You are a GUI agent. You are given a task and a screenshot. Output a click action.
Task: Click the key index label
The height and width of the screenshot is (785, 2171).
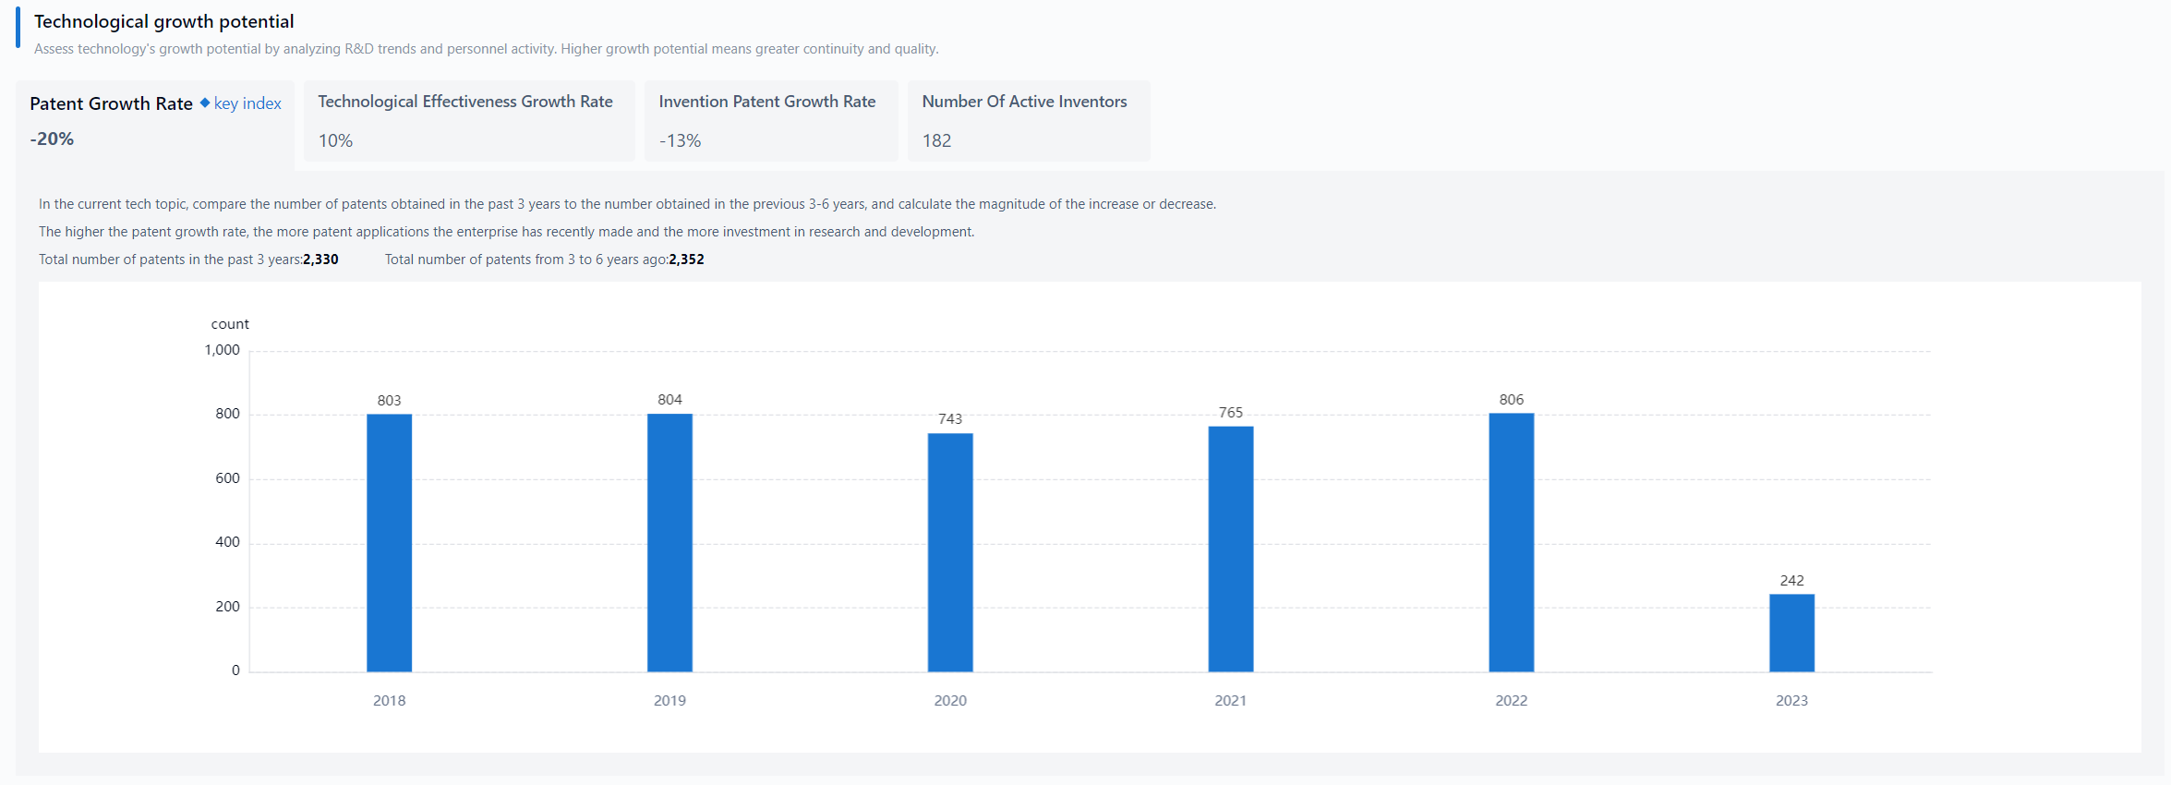[247, 103]
